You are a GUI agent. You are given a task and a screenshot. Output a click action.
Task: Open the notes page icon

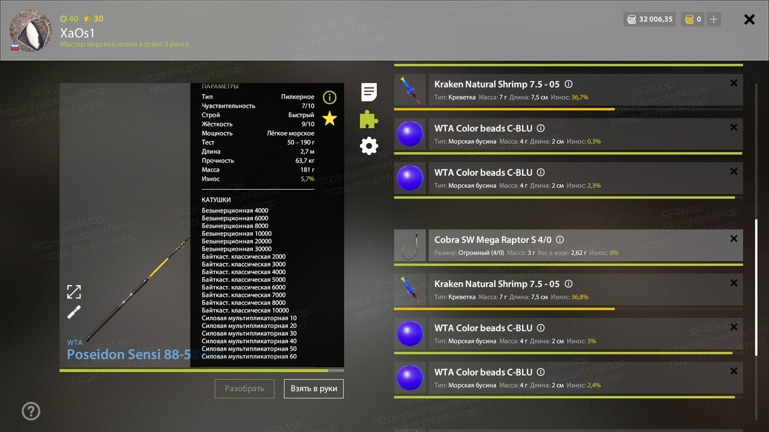pyautogui.click(x=369, y=92)
